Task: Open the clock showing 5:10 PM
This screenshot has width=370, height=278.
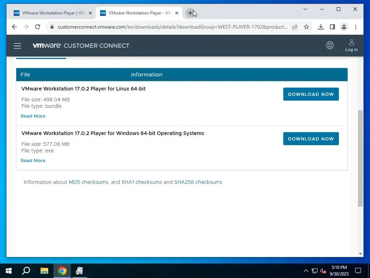Action: (x=339, y=271)
